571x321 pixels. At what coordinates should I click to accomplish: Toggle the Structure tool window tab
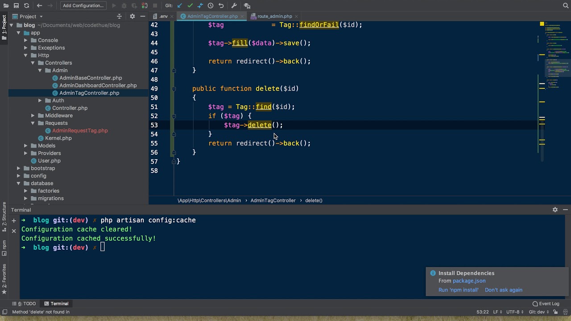[x=4, y=216]
